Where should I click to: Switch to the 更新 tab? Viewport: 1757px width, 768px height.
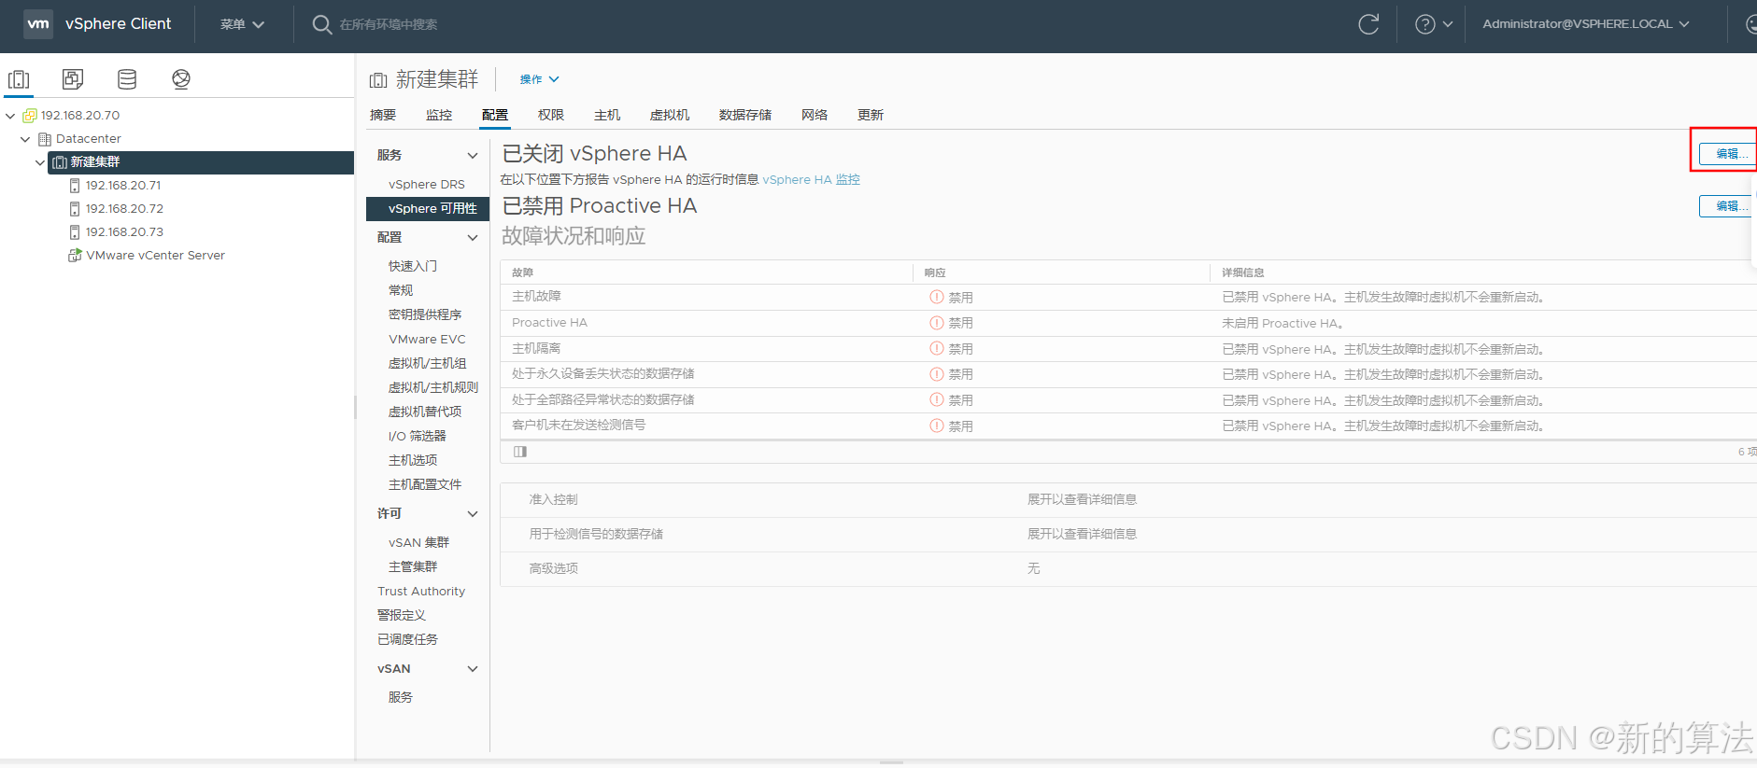(x=871, y=115)
